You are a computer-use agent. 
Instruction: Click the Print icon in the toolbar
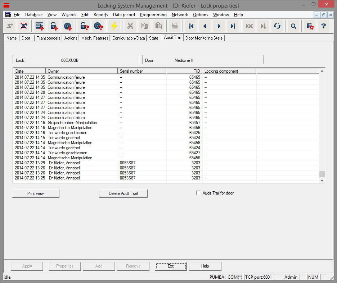[x=174, y=26]
